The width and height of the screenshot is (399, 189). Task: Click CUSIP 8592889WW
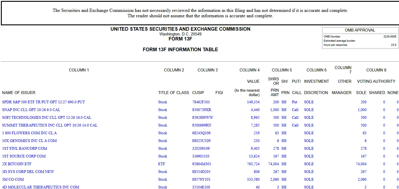[x=203, y=118]
